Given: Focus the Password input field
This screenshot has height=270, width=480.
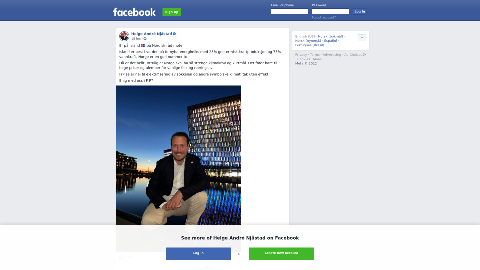Looking at the screenshot, I should pyautogui.click(x=330, y=11).
